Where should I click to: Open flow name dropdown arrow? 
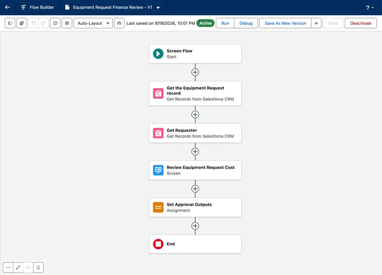coord(158,8)
